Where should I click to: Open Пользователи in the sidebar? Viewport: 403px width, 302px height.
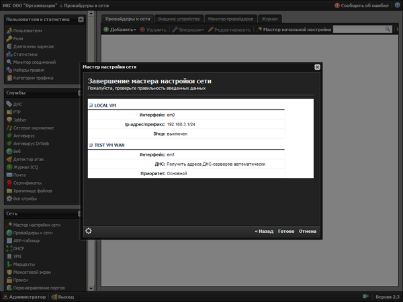click(x=24, y=31)
